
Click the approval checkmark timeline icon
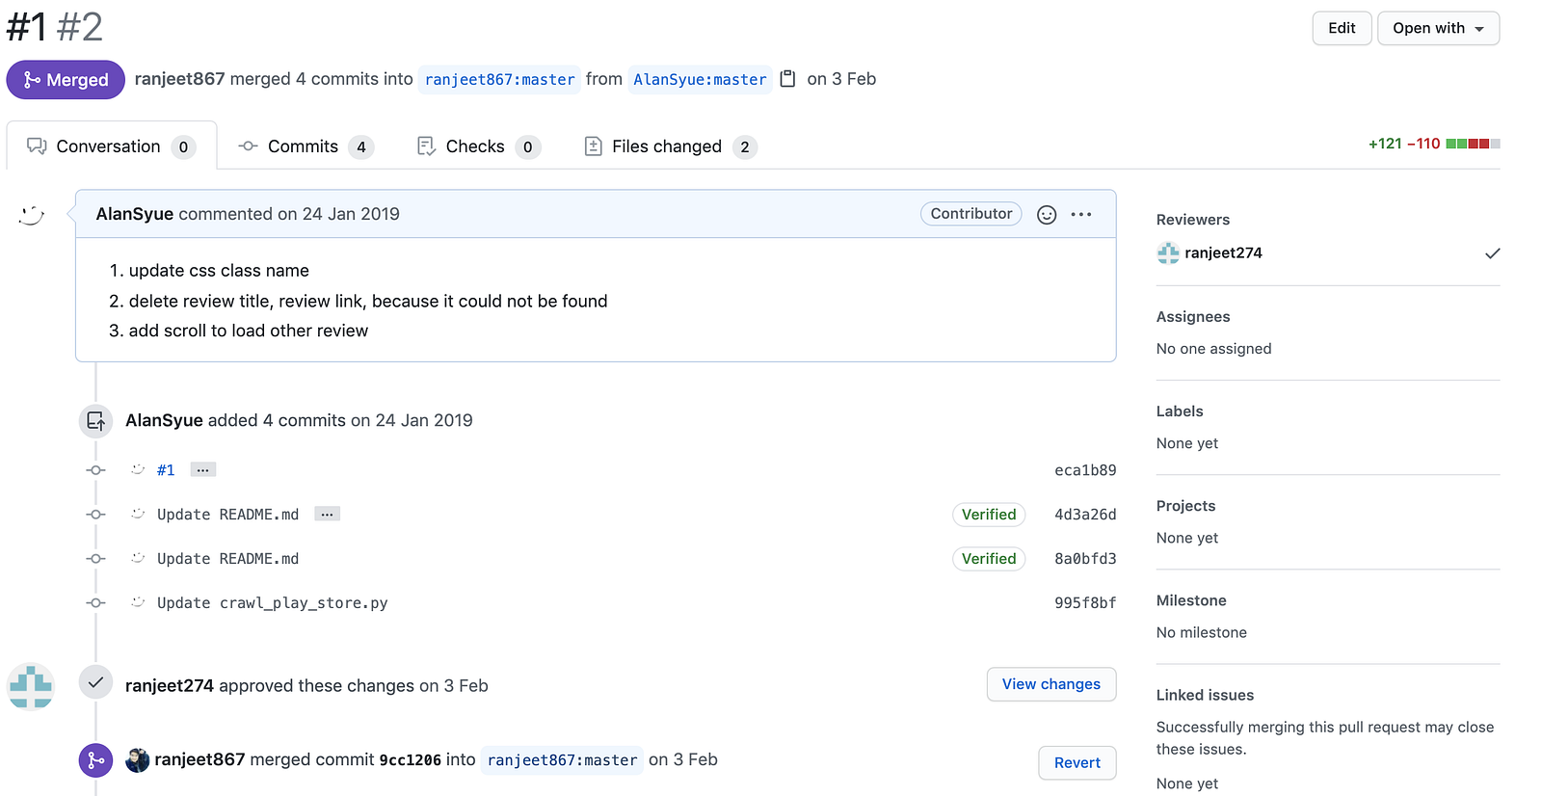coord(95,683)
